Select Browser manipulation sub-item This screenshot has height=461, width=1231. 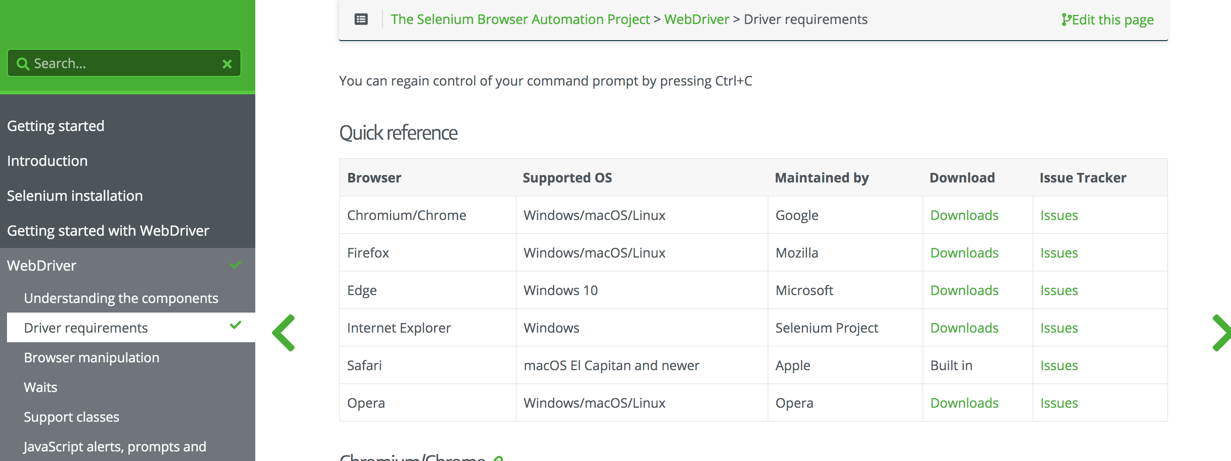coord(92,358)
